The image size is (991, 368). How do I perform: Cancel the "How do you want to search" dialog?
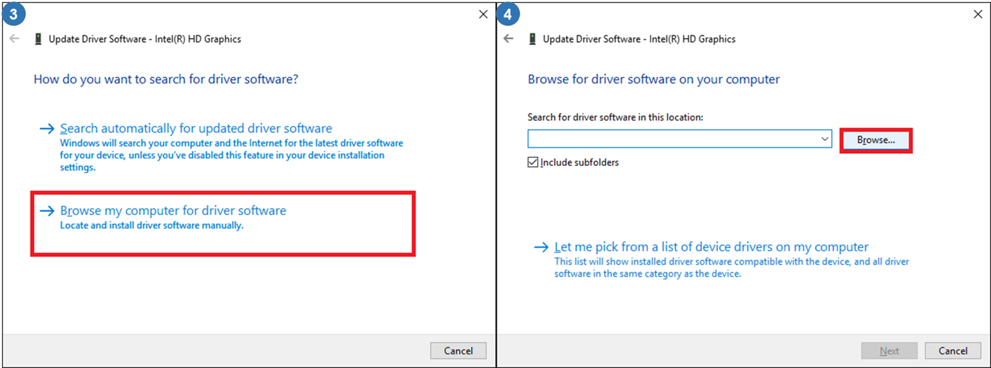point(458,351)
